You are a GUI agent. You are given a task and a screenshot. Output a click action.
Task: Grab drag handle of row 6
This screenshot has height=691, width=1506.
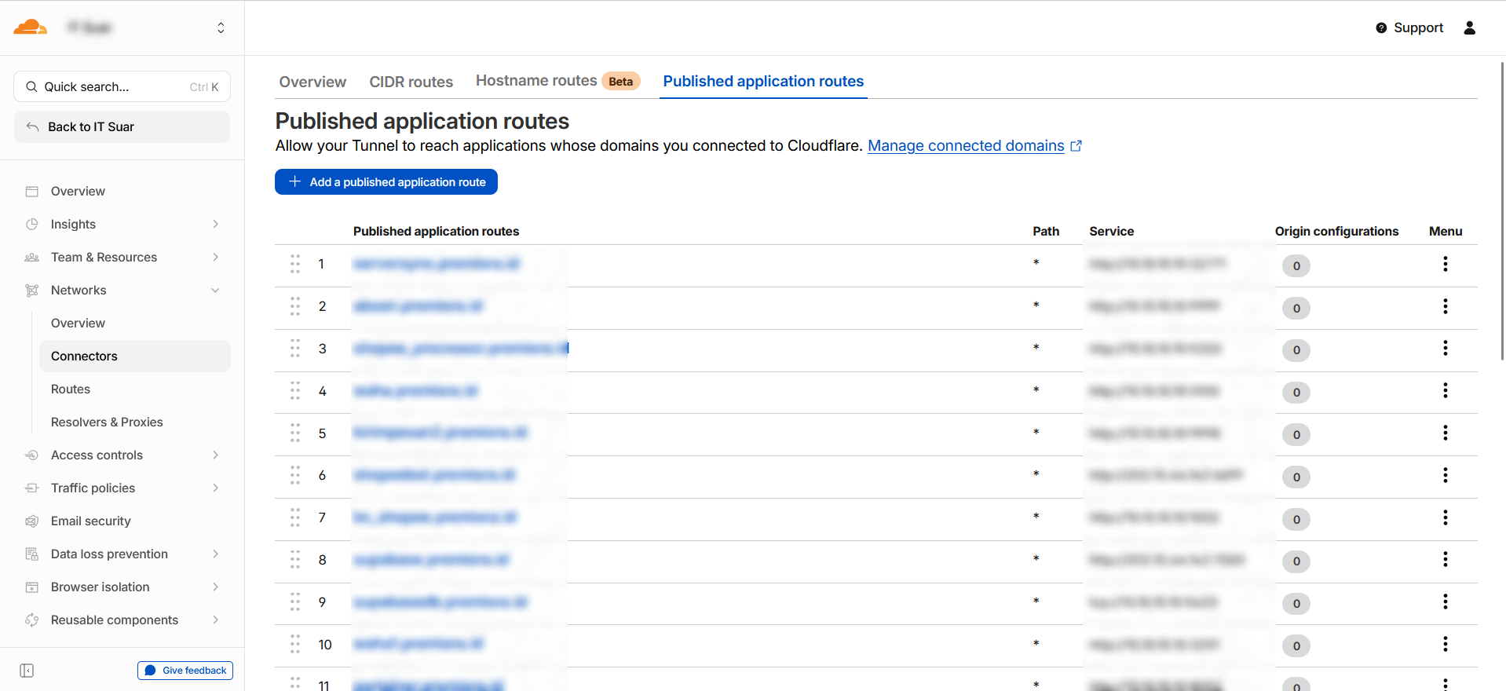click(x=295, y=475)
